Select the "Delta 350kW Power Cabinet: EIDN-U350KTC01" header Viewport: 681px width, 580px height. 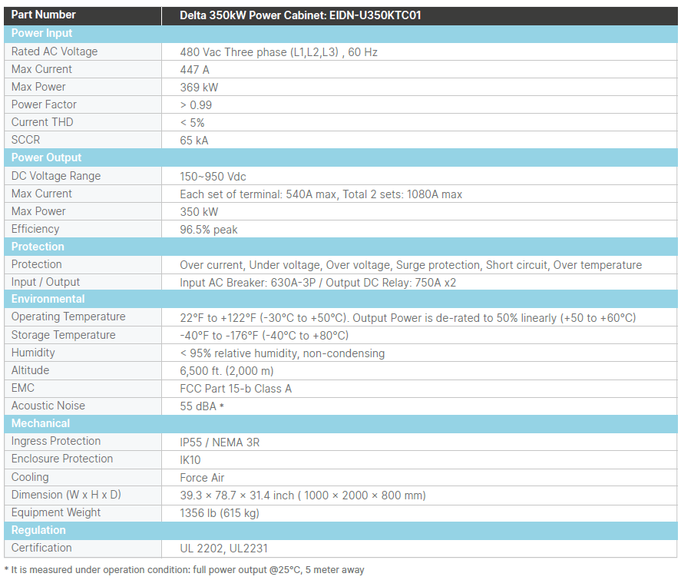[300, 15]
